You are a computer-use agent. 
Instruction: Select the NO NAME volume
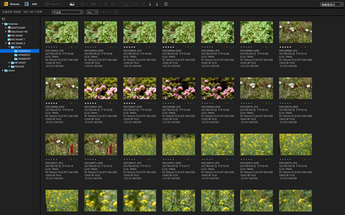(x=15, y=36)
